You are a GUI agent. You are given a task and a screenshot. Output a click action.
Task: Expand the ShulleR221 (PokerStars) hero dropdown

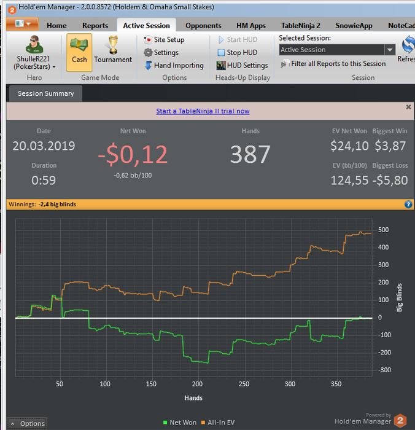click(x=34, y=63)
